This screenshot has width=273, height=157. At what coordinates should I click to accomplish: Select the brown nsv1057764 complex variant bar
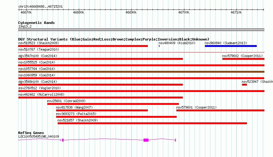click(x=141, y=72)
